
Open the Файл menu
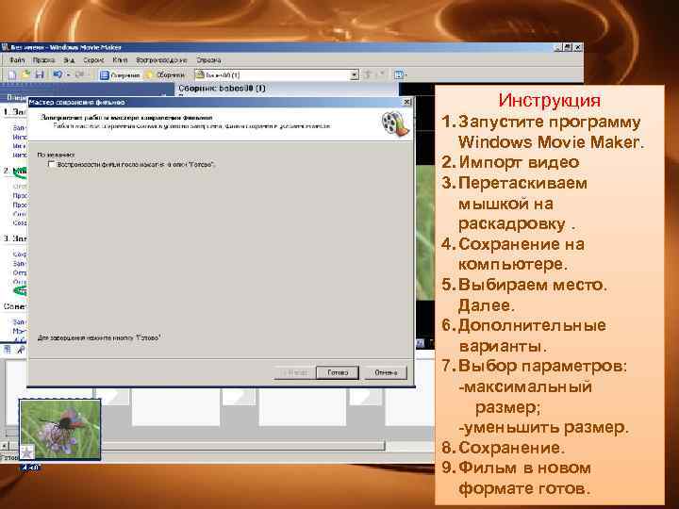click(x=17, y=60)
